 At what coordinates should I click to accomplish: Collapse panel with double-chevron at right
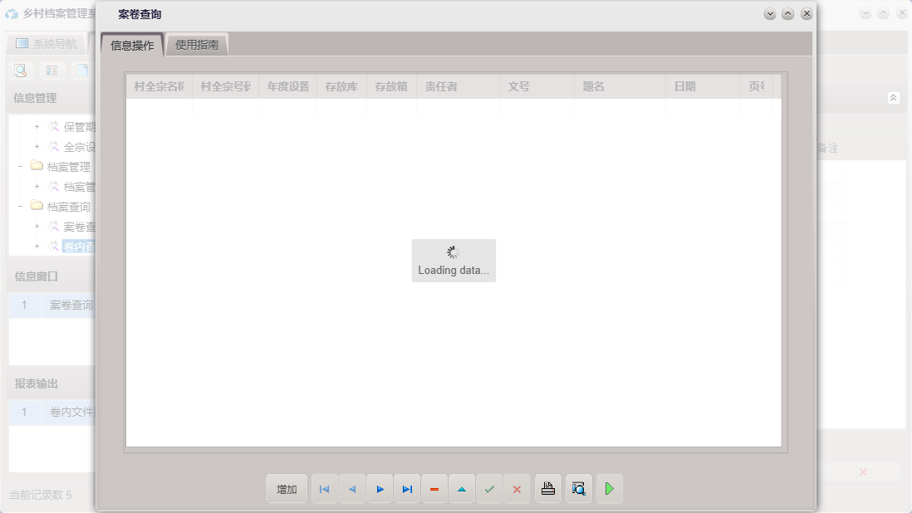coord(894,98)
